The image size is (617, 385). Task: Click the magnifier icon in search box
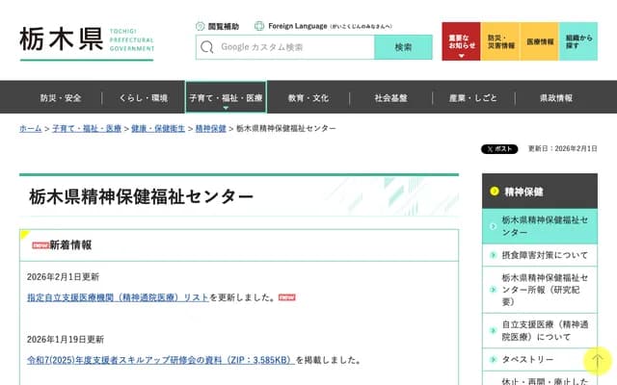(207, 47)
